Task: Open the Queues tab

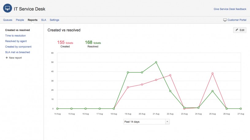Action: (x=8, y=20)
